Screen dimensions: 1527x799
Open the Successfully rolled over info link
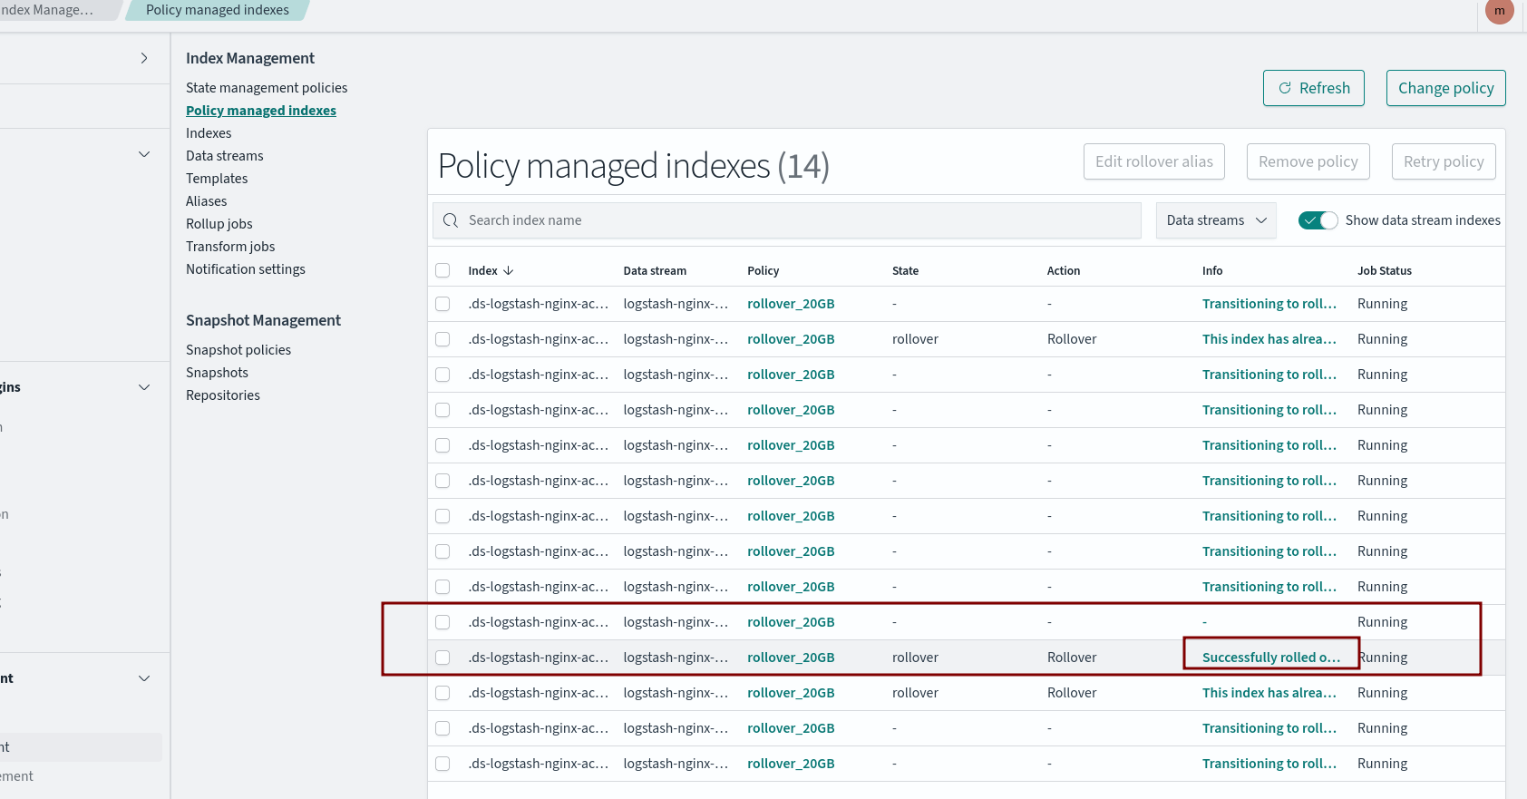pyautogui.click(x=1269, y=658)
